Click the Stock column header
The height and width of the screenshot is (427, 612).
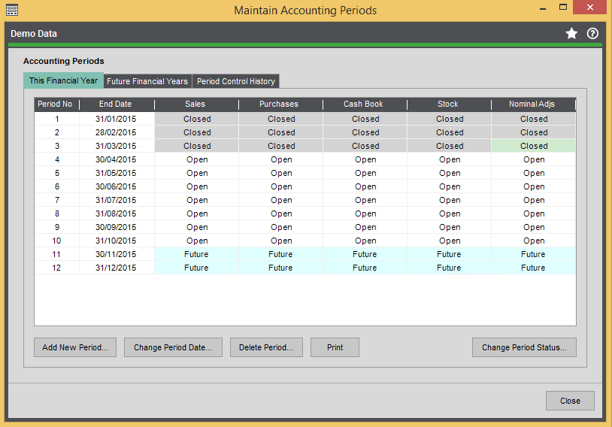pyautogui.click(x=449, y=104)
